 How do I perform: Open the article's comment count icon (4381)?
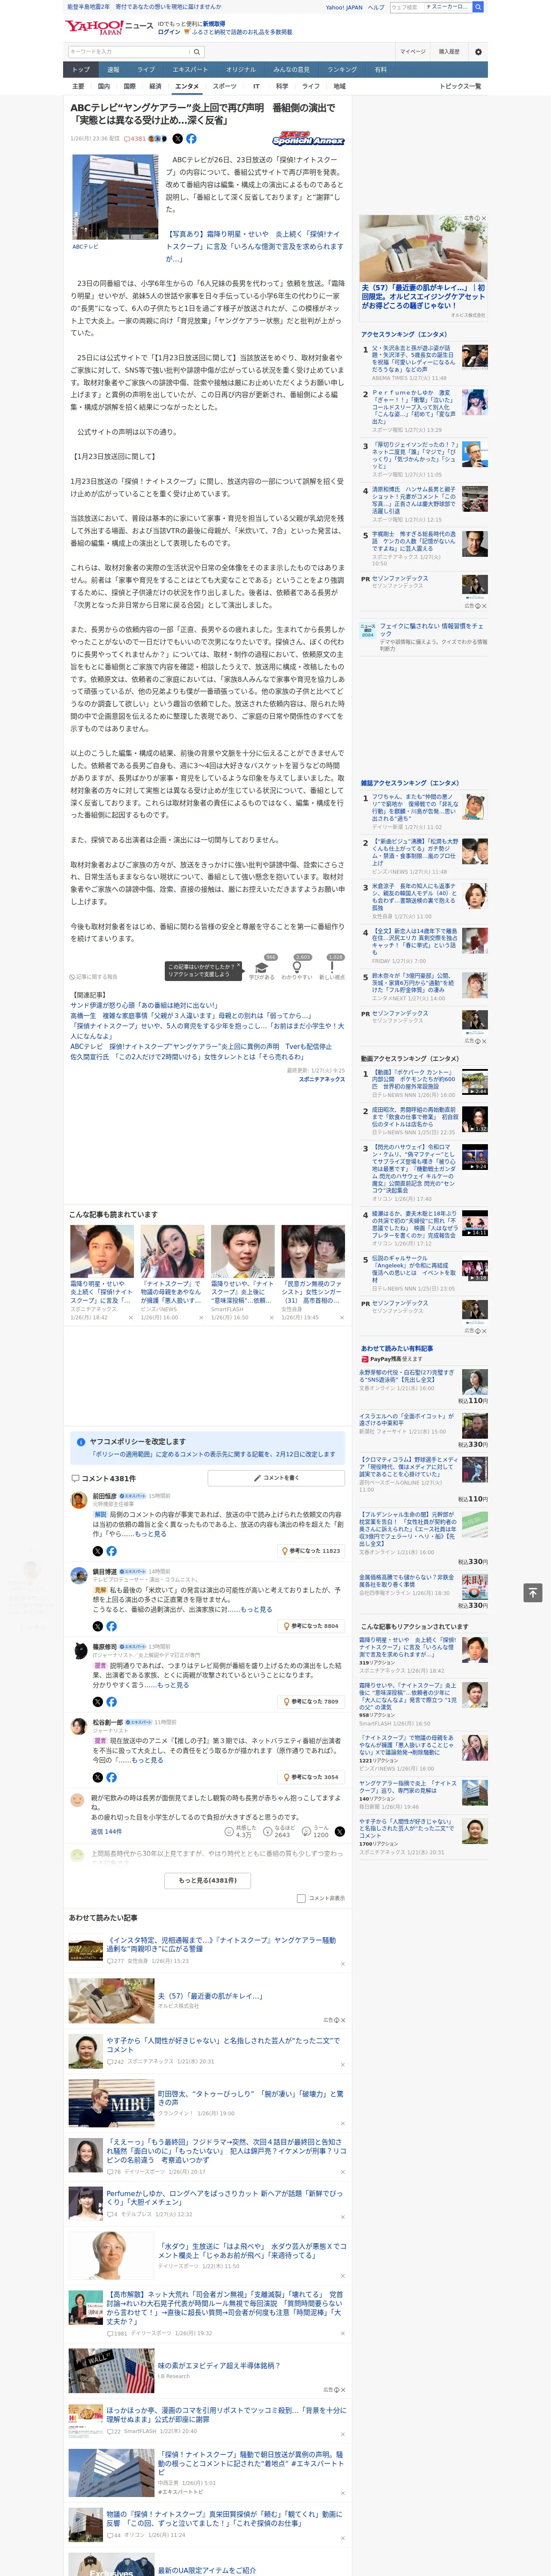135,139
